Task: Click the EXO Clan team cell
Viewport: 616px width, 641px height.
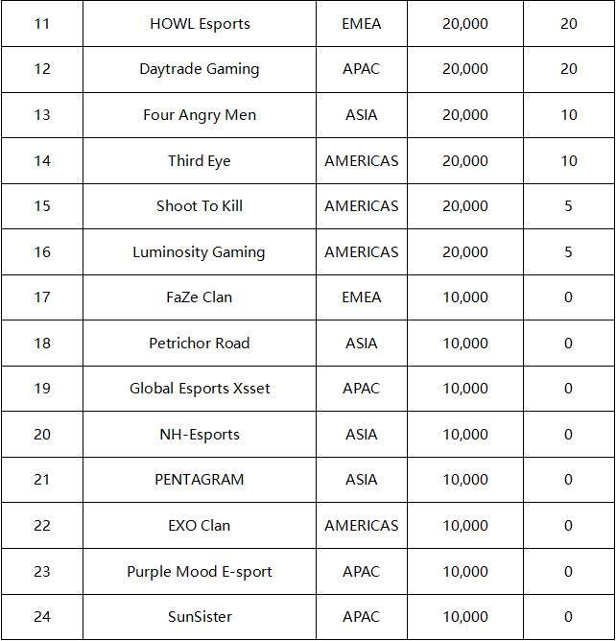Action: coord(200,525)
